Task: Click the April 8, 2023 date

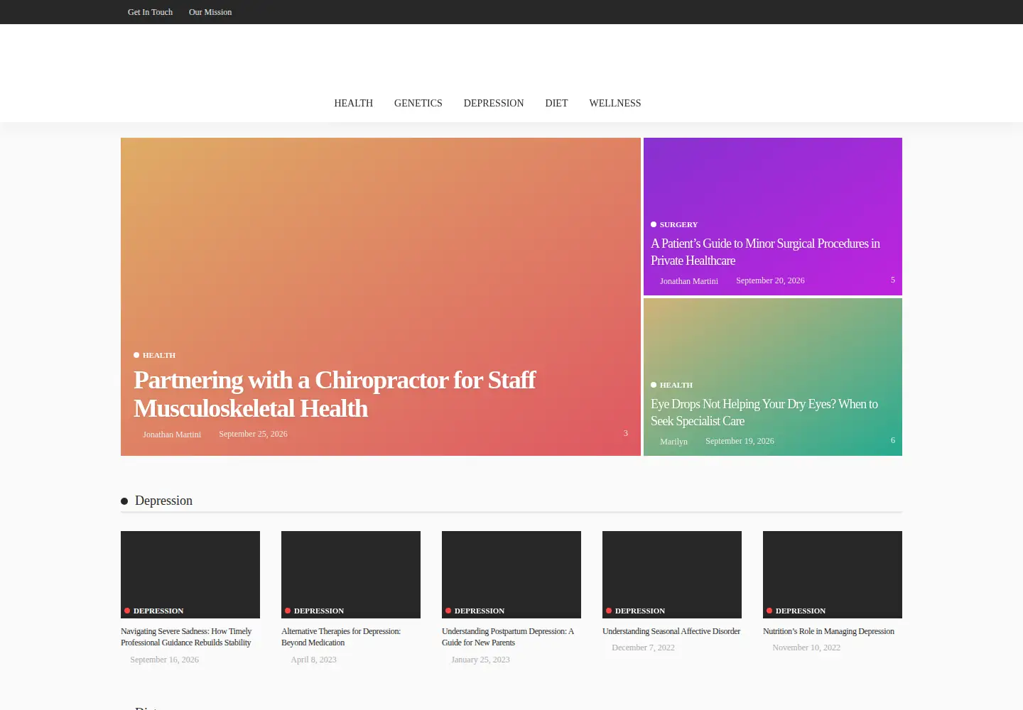Action: tap(313, 660)
